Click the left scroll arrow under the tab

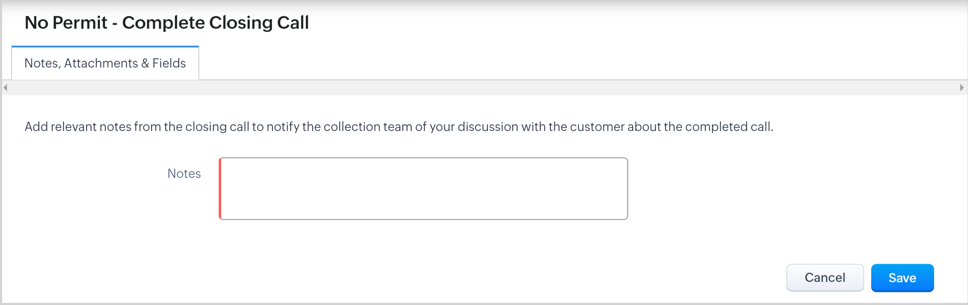click(5, 88)
